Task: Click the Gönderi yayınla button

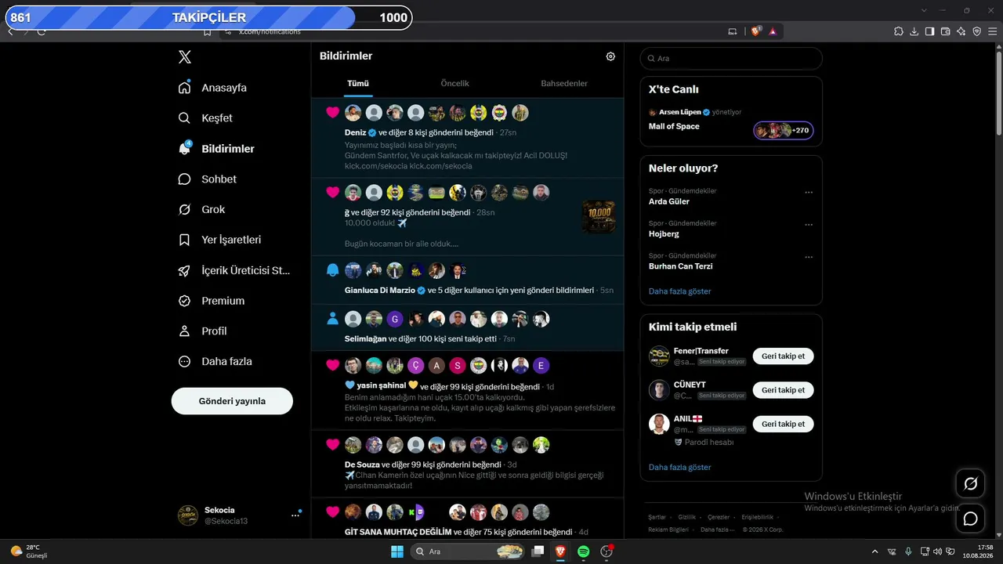Action: tap(232, 401)
